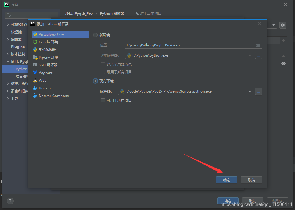Select Virtualenv 环境 in interpreter list
The width and height of the screenshot is (295, 210).
60,35
